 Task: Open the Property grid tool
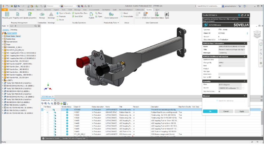pyautogui.click(x=7, y=15)
